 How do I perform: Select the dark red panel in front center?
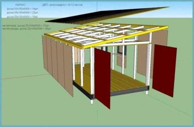tap(102, 78)
